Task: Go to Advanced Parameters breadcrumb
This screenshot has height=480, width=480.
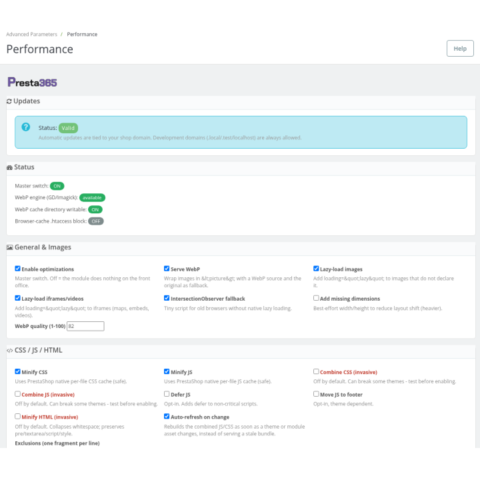Action: coord(31,34)
